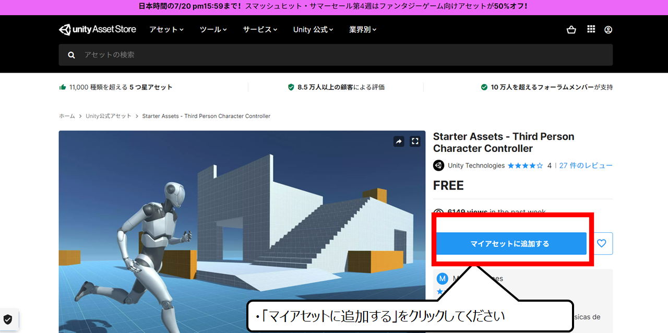
Task: Go to ホーム breadcrumb
Action: click(x=67, y=116)
